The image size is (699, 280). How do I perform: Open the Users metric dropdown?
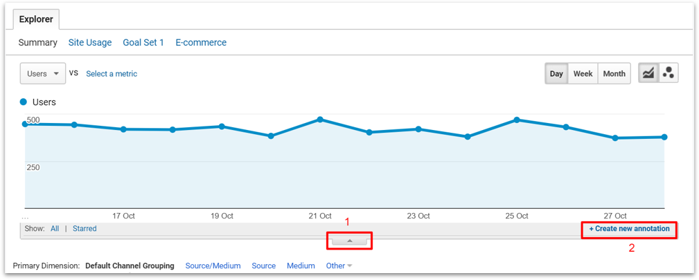43,73
